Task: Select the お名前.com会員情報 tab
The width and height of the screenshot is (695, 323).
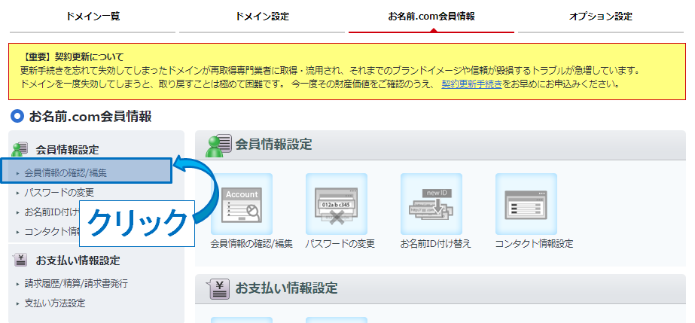Action: point(431,17)
